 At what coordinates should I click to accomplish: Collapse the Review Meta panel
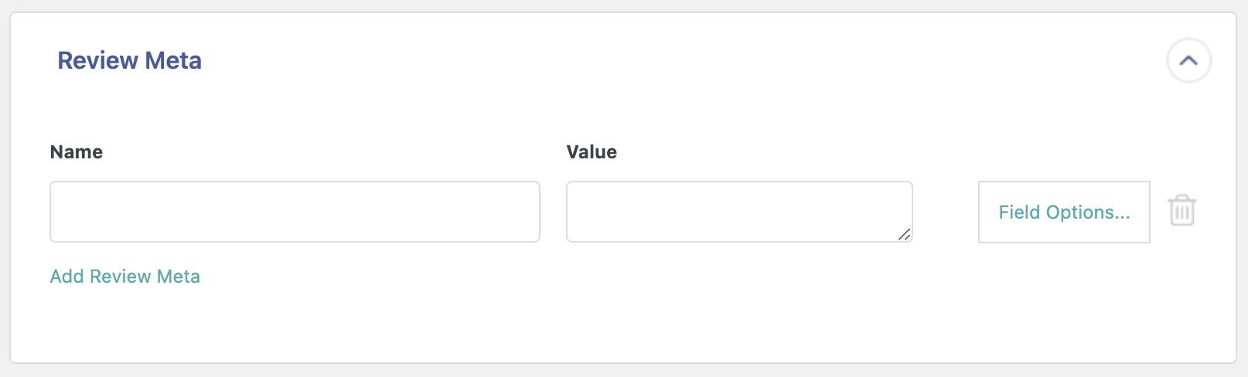pyautogui.click(x=1188, y=60)
